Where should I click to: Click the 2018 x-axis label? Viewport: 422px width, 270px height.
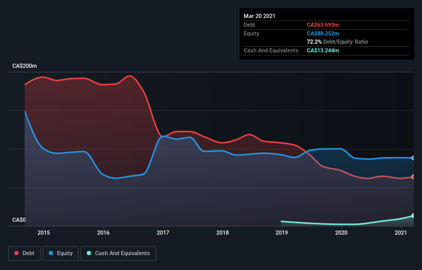pyautogui.click(x=223, y=233)
